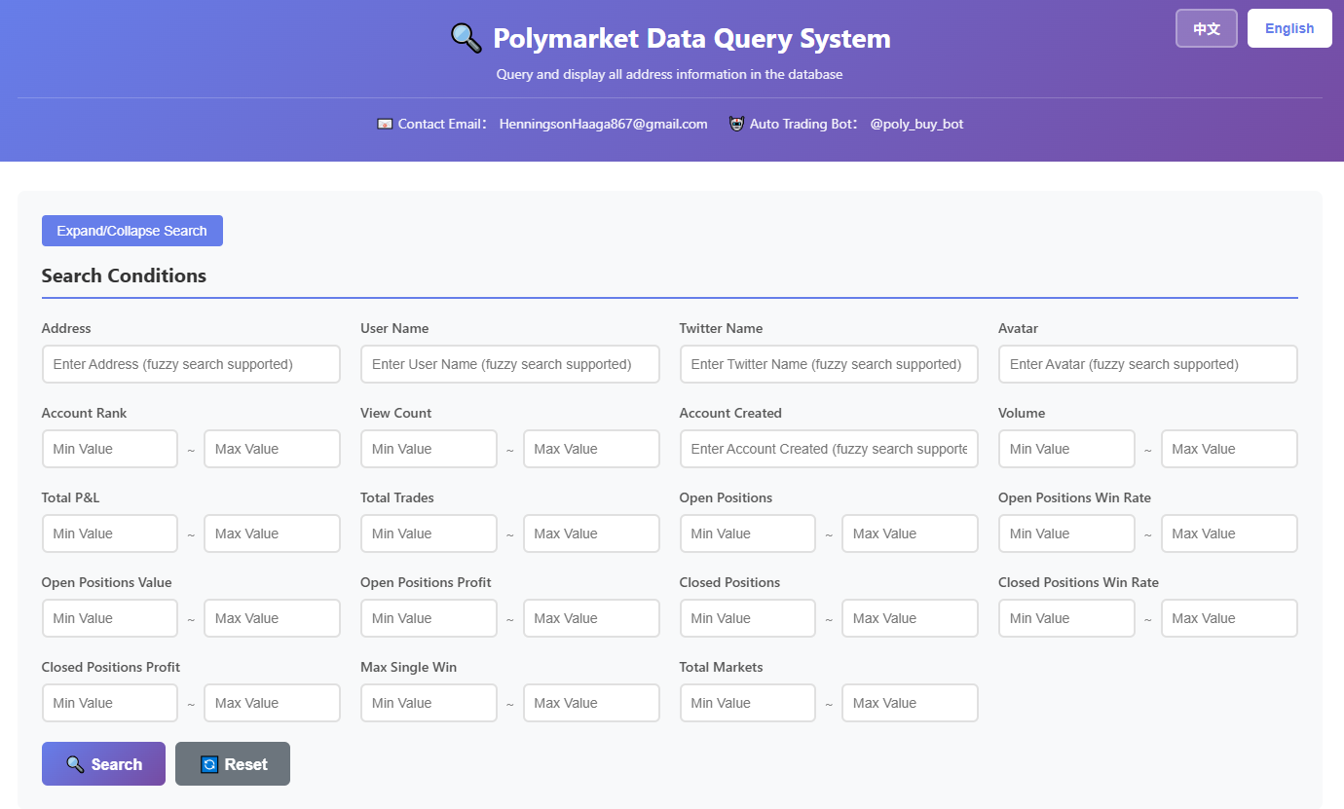Click the robot icon next to Auto Trading Bot
The height and width of the screenshot is (809, 1344).
tap(736, 124)
